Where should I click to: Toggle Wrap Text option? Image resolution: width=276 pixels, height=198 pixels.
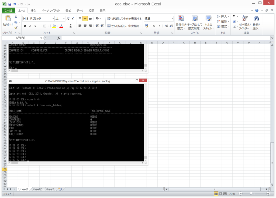click(x=124, y=19)
